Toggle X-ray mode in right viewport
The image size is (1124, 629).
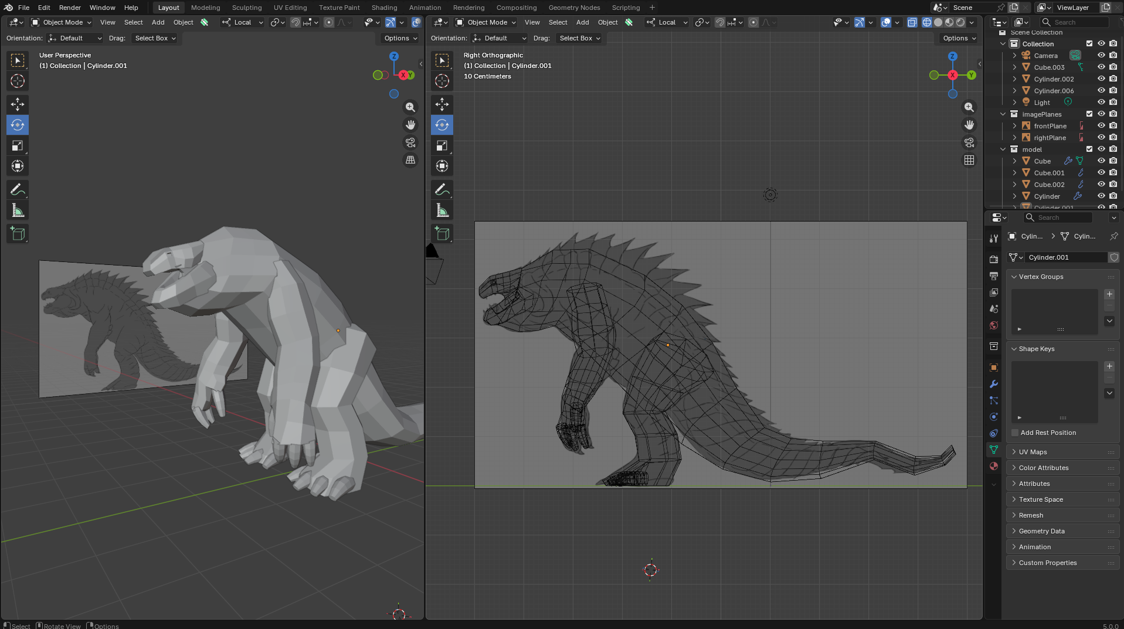pyautogui.click(x=912, y=22)
